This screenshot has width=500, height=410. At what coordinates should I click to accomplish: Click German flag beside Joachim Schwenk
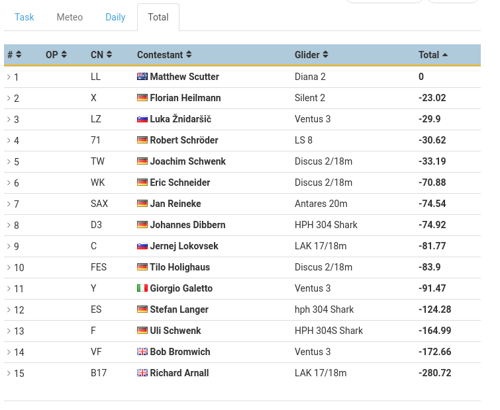point(142,161)
